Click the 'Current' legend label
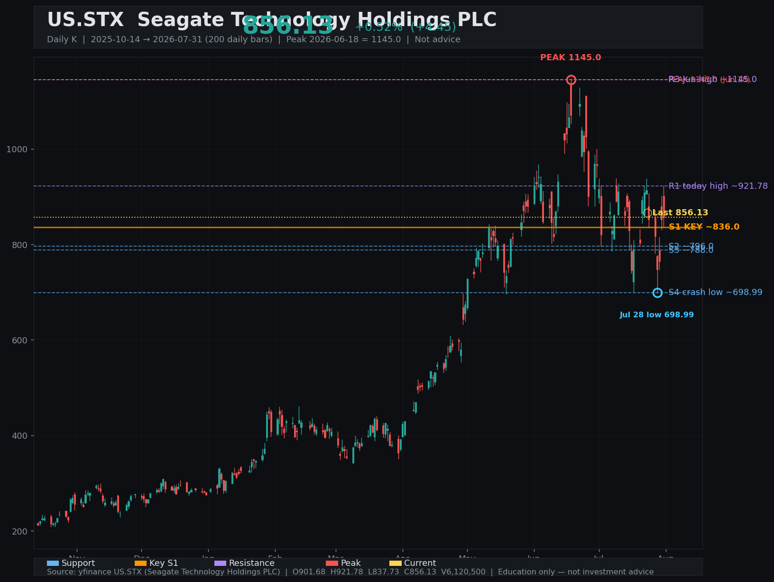This screenshot has height=582, width=774. 420,563
